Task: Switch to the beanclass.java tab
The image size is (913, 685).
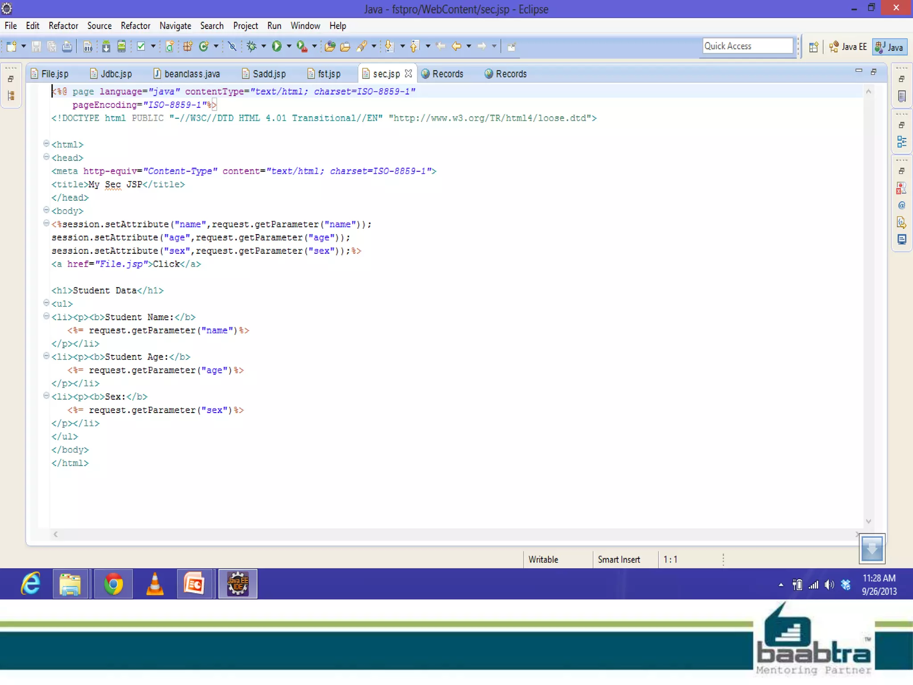Action: tap(187, 74)
